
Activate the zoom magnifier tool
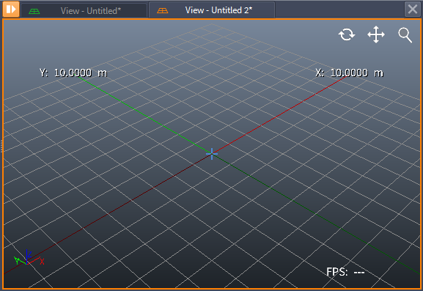(x=405, y=35)
